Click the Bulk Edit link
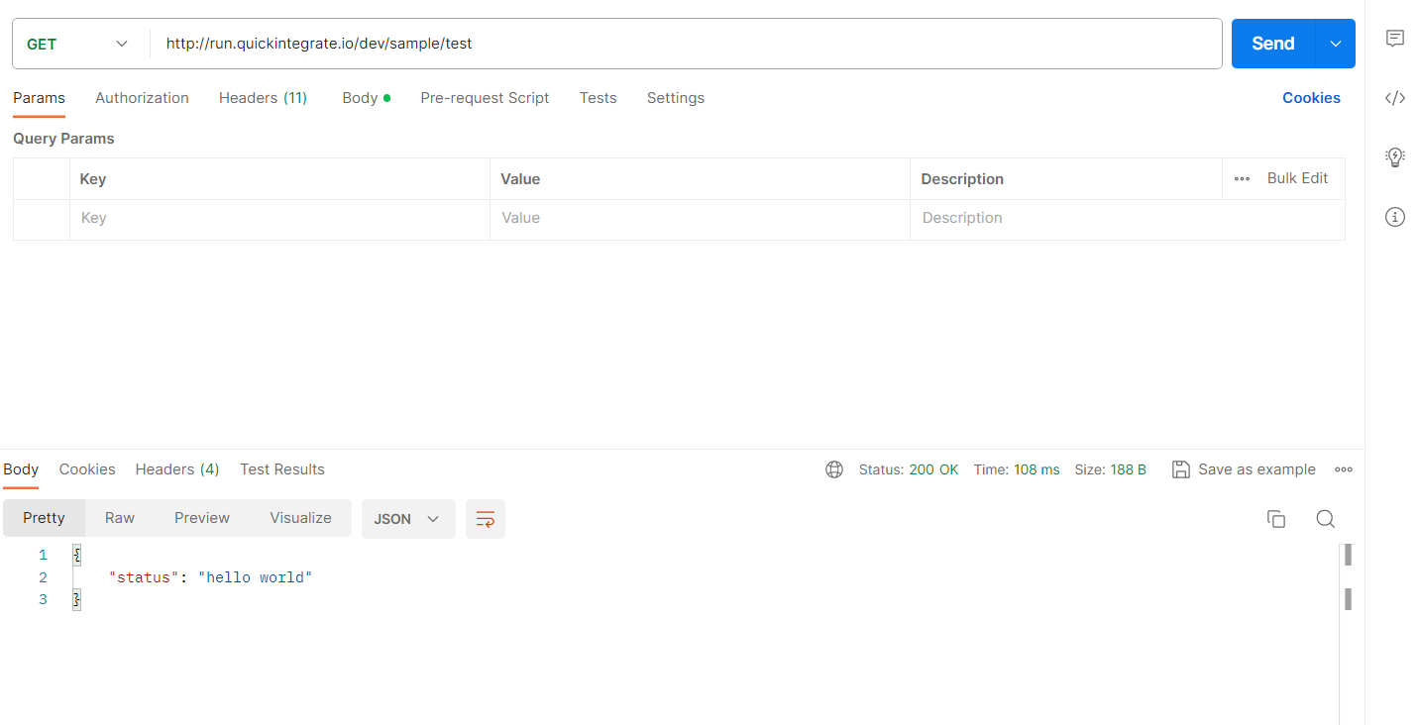1419x725 pixels. [x=1297, y=178]
